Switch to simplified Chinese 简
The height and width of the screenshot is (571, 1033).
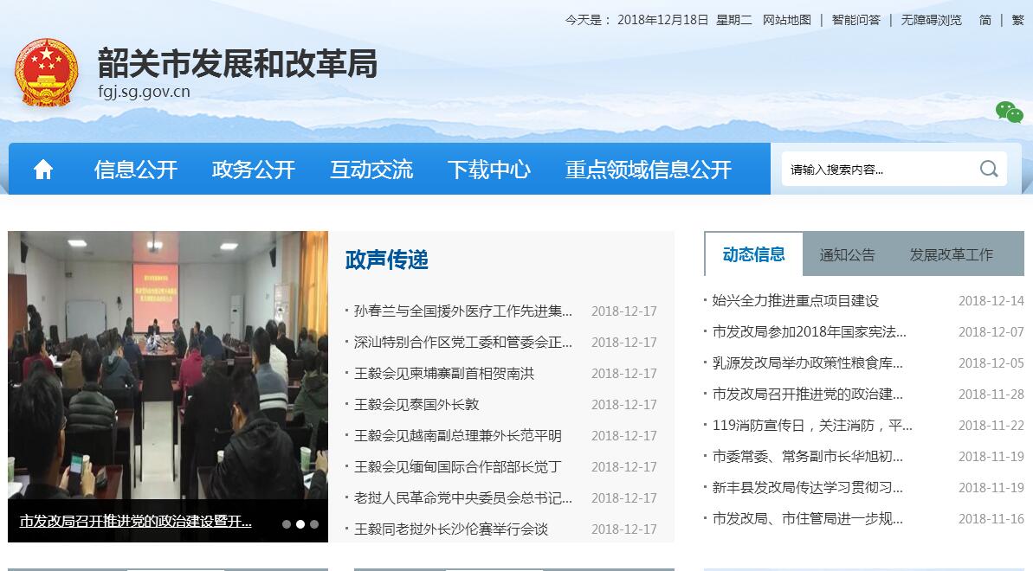985,20
